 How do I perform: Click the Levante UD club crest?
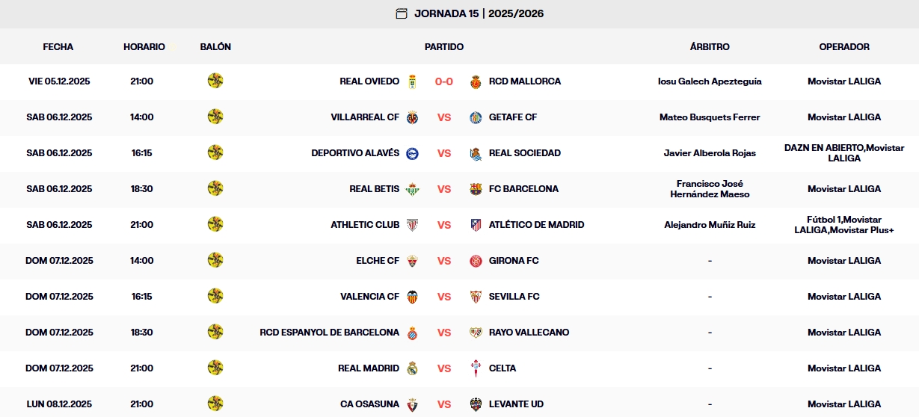point(476,404)
